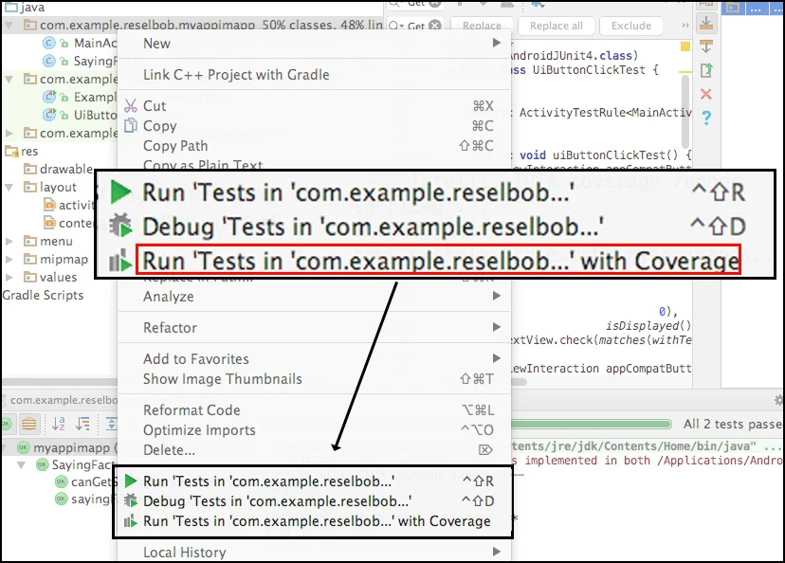Expand the values folder
This screenshot has width=785, height=563.
(x=9, y=278)
